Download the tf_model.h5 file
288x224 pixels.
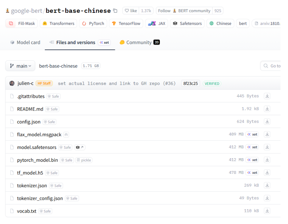pos(267,172)
